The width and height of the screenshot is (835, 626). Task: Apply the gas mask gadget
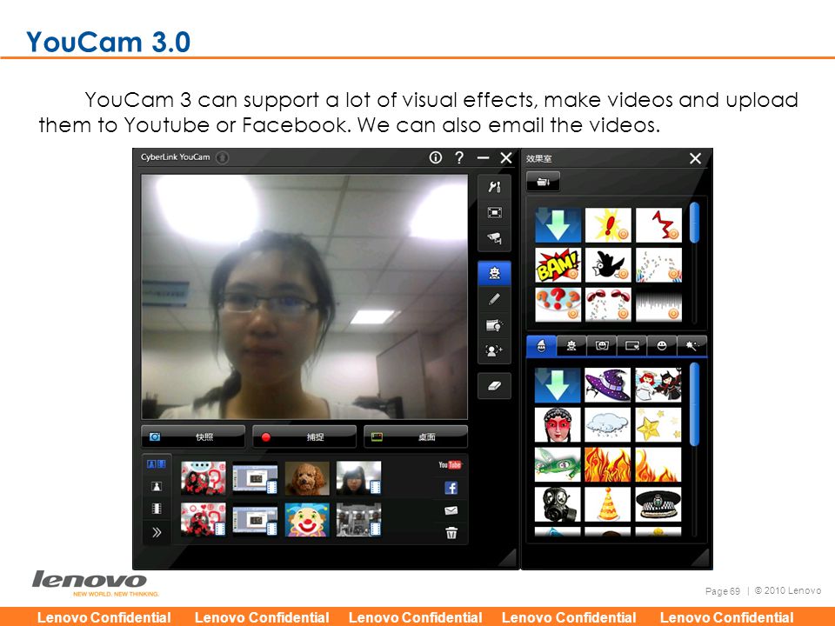(558, 504)
